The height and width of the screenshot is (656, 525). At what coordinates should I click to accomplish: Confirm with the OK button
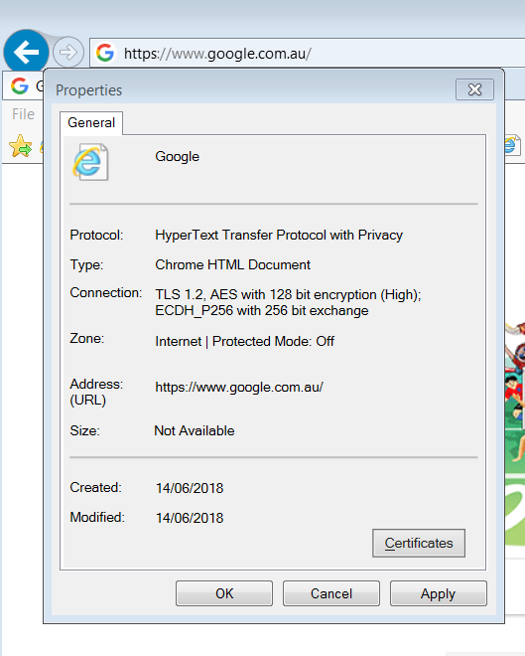224,593
